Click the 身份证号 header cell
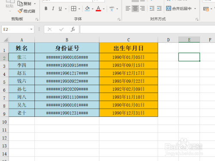The image size is (215, 161). click(x=67, y=48)
